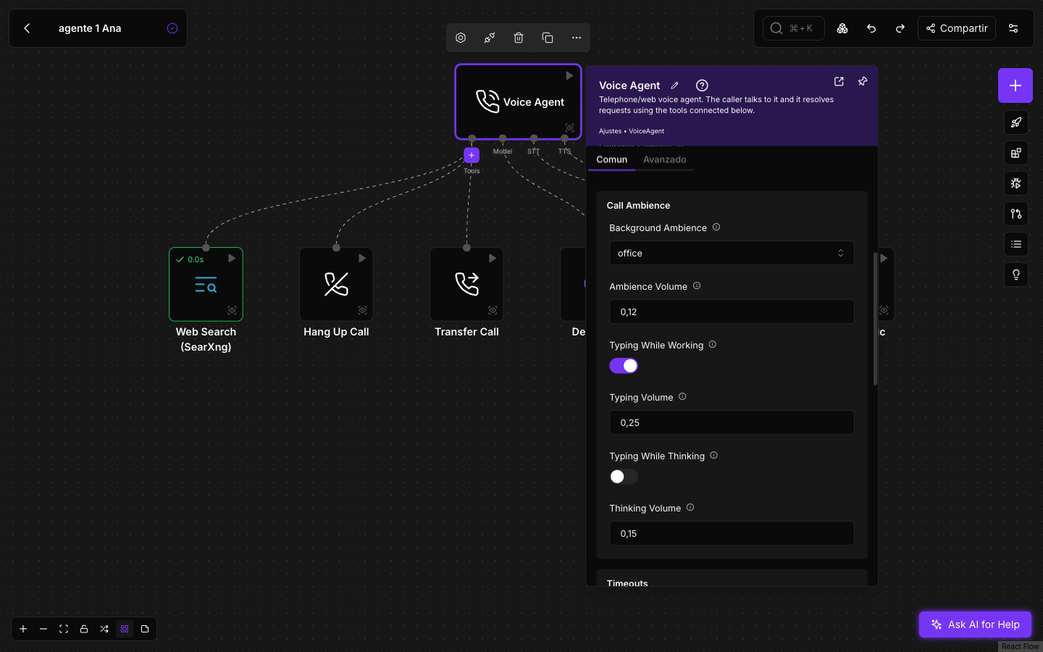
Task: Duplicate the node with the copy icon
Action: pos(548,38)
